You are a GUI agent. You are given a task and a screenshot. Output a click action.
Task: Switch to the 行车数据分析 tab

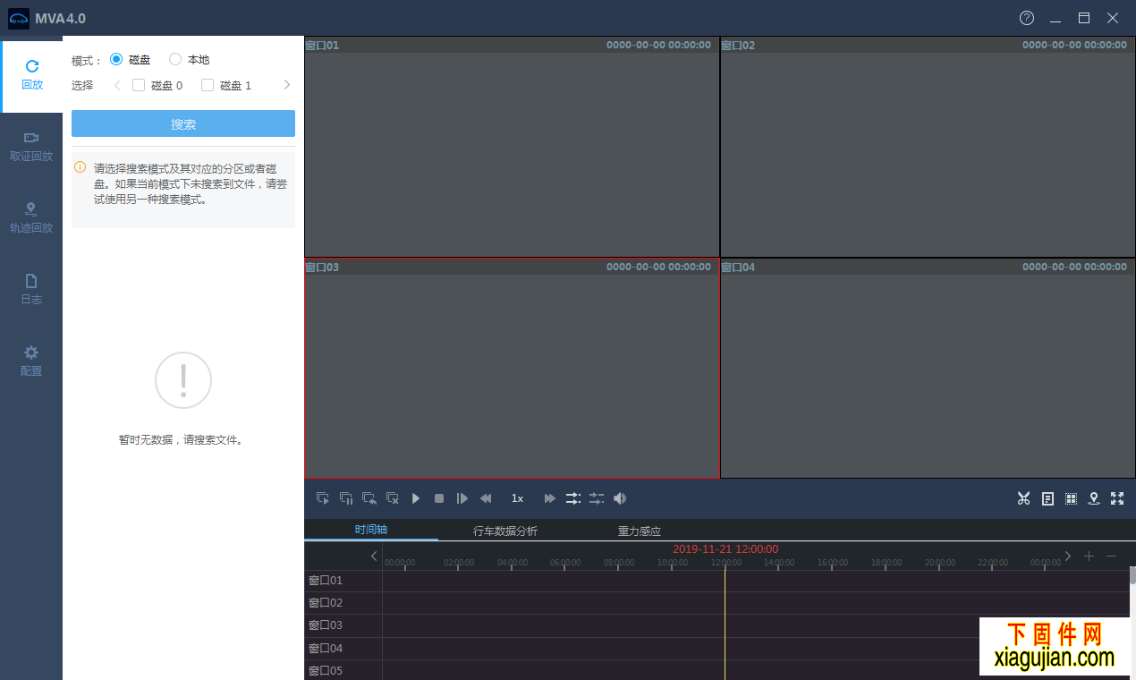[x=505, y=531]
